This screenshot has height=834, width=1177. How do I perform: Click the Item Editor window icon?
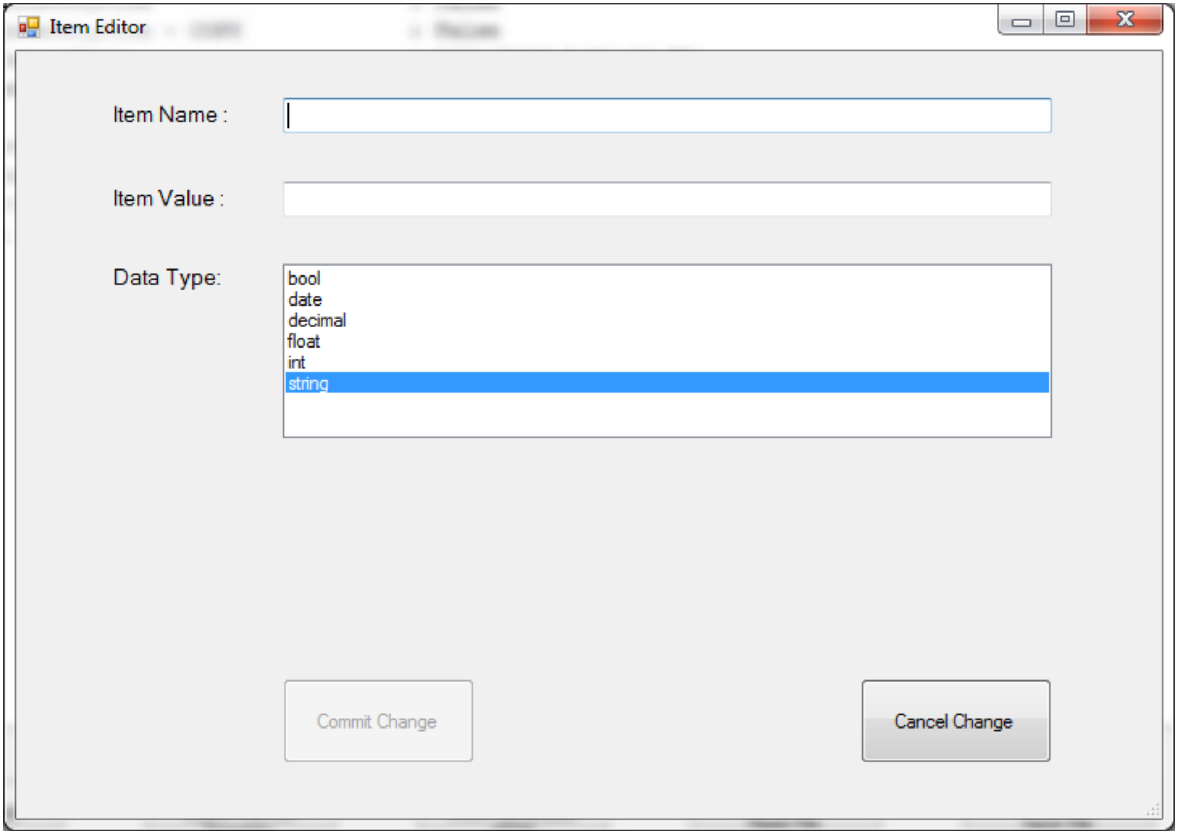[x=29, y=27]
